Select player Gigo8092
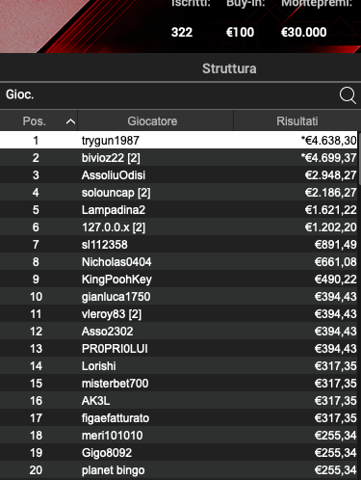The height and width of the screenshot is (480, 361). 178,452
